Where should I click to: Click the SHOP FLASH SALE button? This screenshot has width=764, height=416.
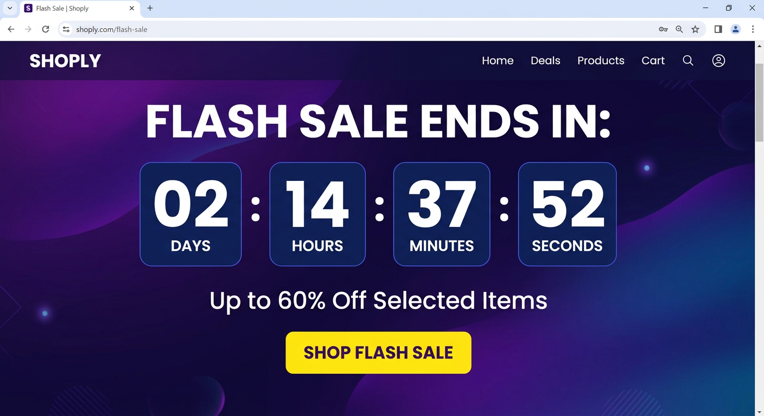(378, 353)
